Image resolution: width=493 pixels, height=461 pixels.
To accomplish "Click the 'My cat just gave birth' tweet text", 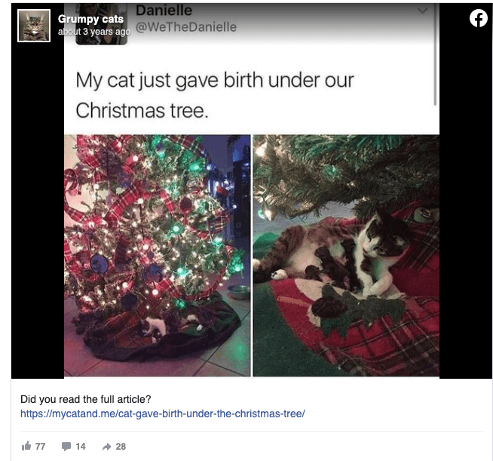I will pyautogui.click(x=215, y=94).
